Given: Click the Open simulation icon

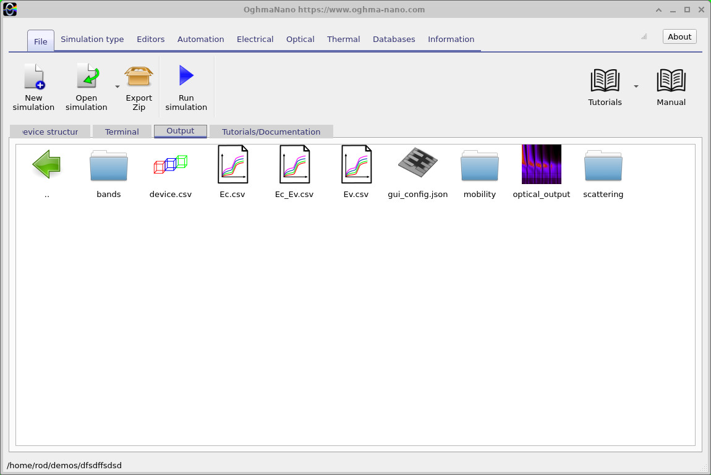Looking at the screenshot, I should point(87,76).
